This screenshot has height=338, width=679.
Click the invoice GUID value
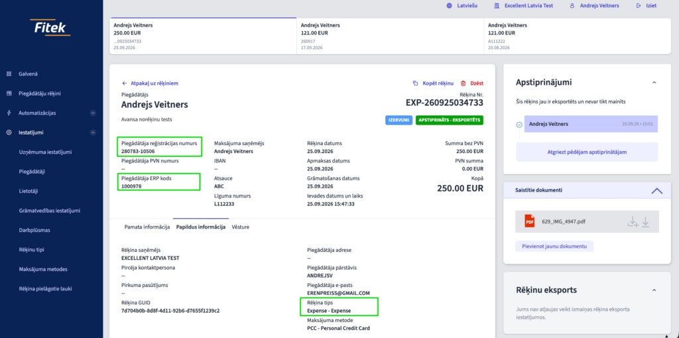[x=170, y=311]
